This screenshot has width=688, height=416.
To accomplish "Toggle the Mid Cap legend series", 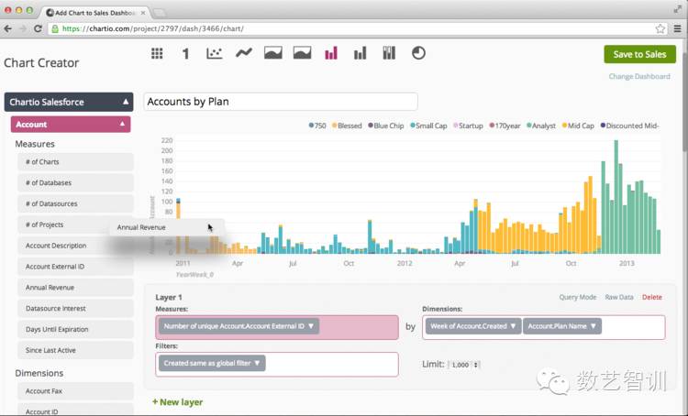I will (578, 126).
